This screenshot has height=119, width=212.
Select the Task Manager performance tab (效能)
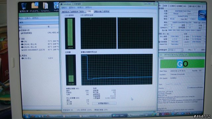pos(89,11)
